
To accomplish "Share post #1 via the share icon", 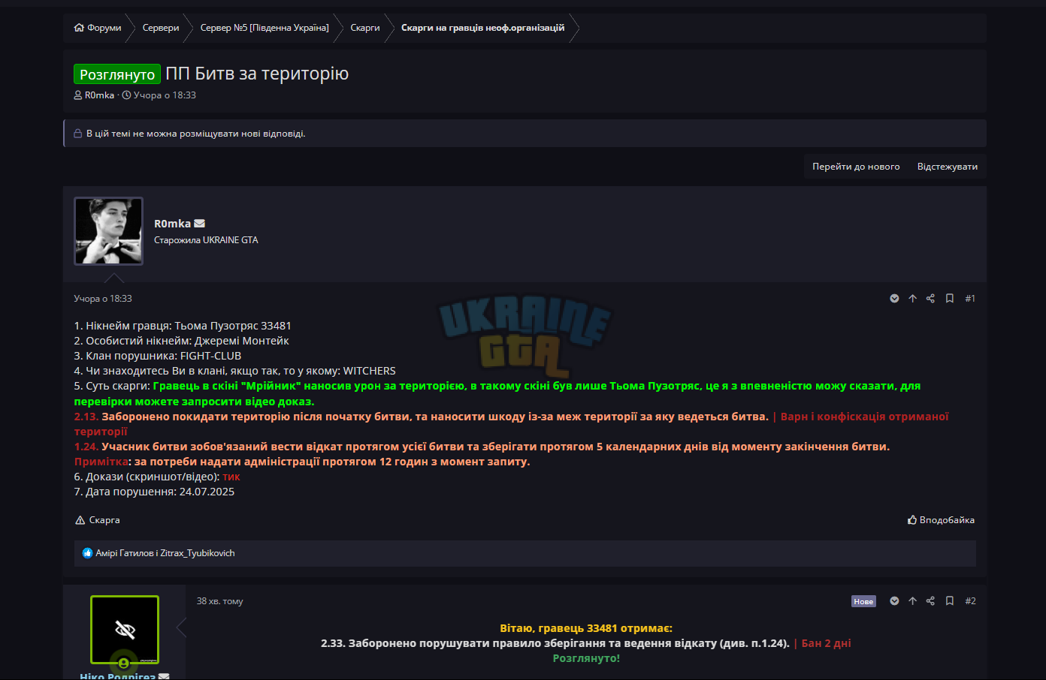I will (930, 299).
